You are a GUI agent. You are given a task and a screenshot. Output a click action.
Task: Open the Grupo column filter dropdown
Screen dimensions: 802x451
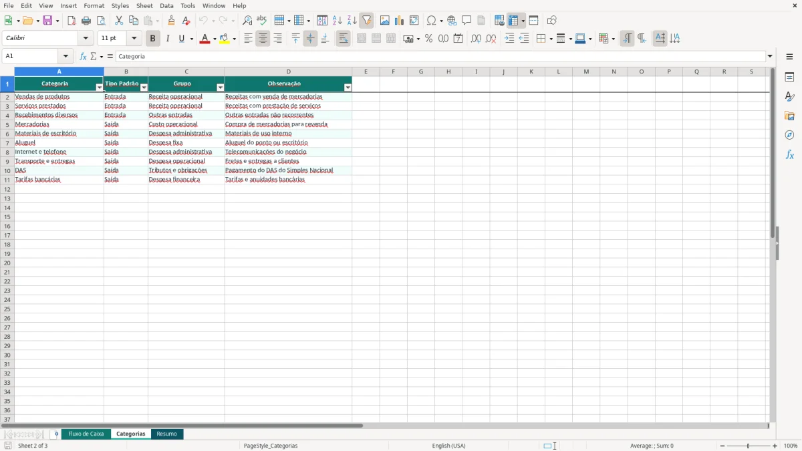click(x=221, y=88)
